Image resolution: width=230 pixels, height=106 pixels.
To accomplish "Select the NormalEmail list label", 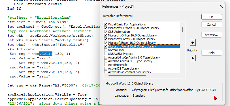I will click(116, 50).
